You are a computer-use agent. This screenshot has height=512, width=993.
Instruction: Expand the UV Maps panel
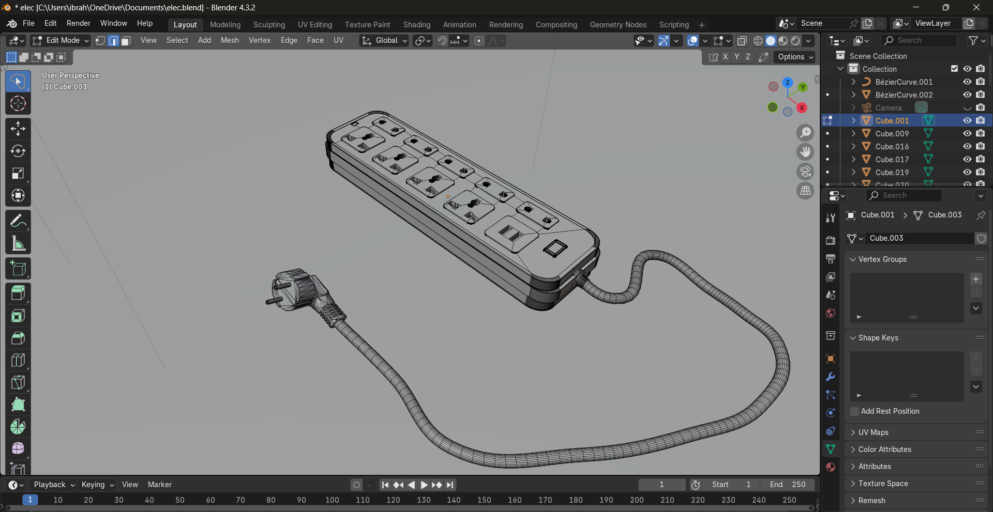point(916,432)
